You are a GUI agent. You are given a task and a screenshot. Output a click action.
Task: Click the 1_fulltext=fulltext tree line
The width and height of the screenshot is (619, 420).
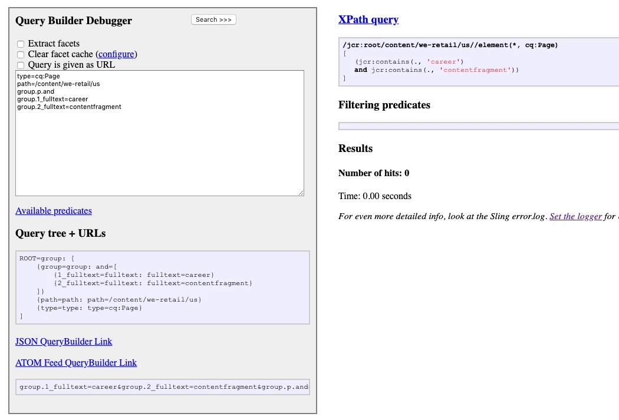[x=134, y=275]
